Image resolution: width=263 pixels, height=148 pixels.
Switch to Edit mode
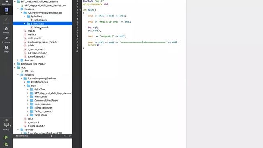[6, 11]
